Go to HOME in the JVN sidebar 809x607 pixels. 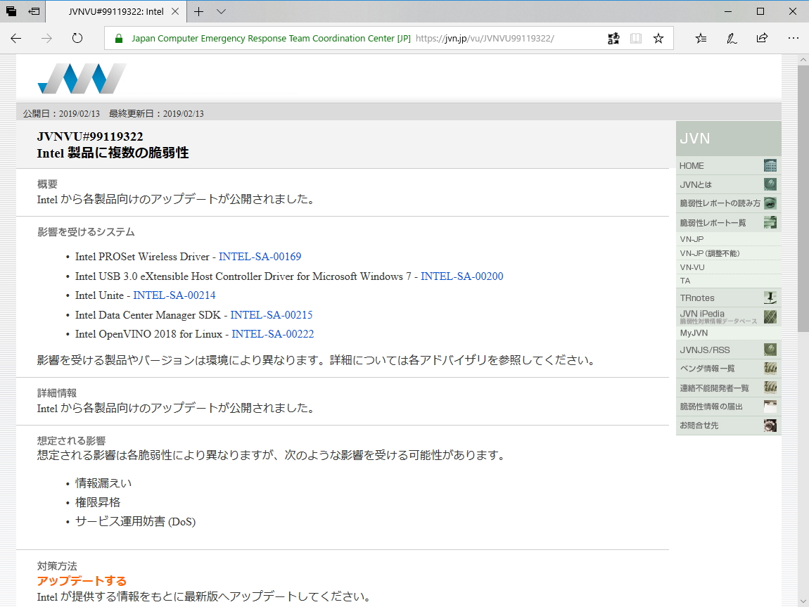coord(691,165)
